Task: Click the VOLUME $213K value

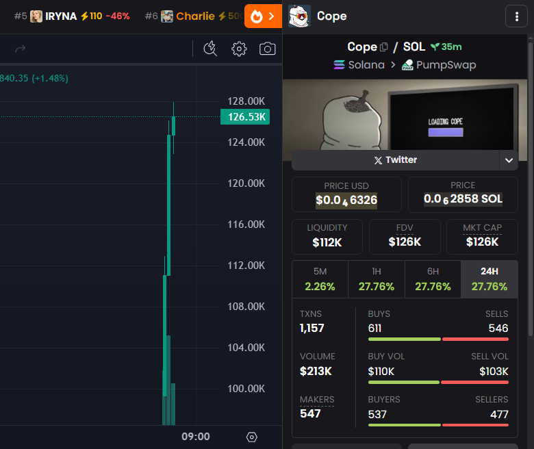Action: [x=316, y=371]
